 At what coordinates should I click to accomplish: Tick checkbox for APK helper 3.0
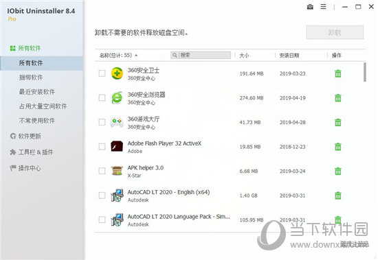point(102,171)
